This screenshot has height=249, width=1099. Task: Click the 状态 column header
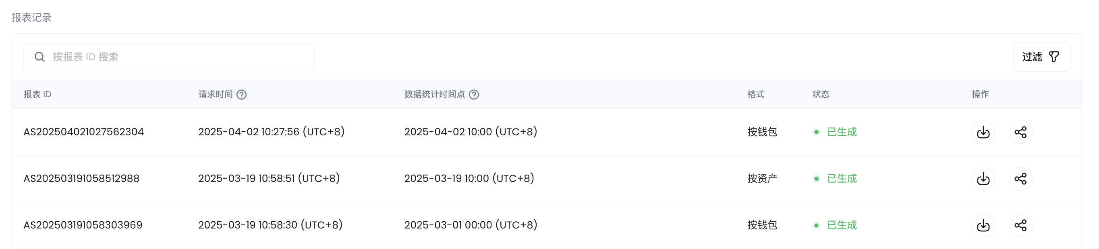(x=821, y=94)
